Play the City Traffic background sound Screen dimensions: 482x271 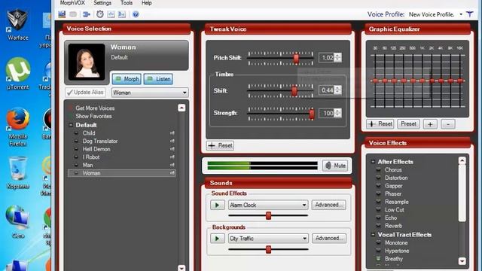(218, 239)
